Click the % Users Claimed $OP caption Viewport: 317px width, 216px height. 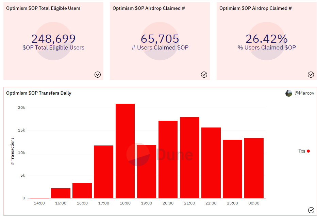[267, 47]
